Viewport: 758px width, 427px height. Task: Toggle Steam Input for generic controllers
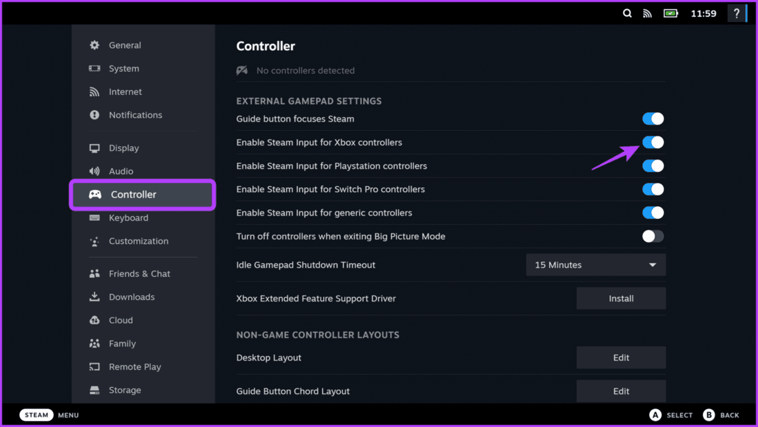pos(653,213)
